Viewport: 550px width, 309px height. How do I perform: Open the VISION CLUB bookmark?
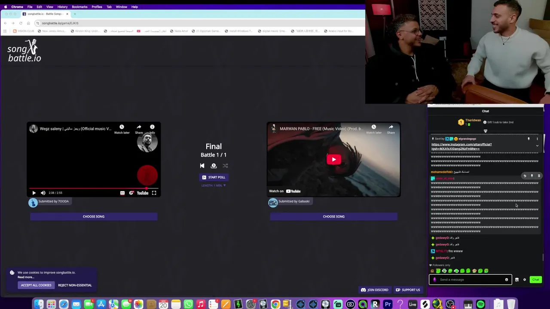tap(24, 31)
